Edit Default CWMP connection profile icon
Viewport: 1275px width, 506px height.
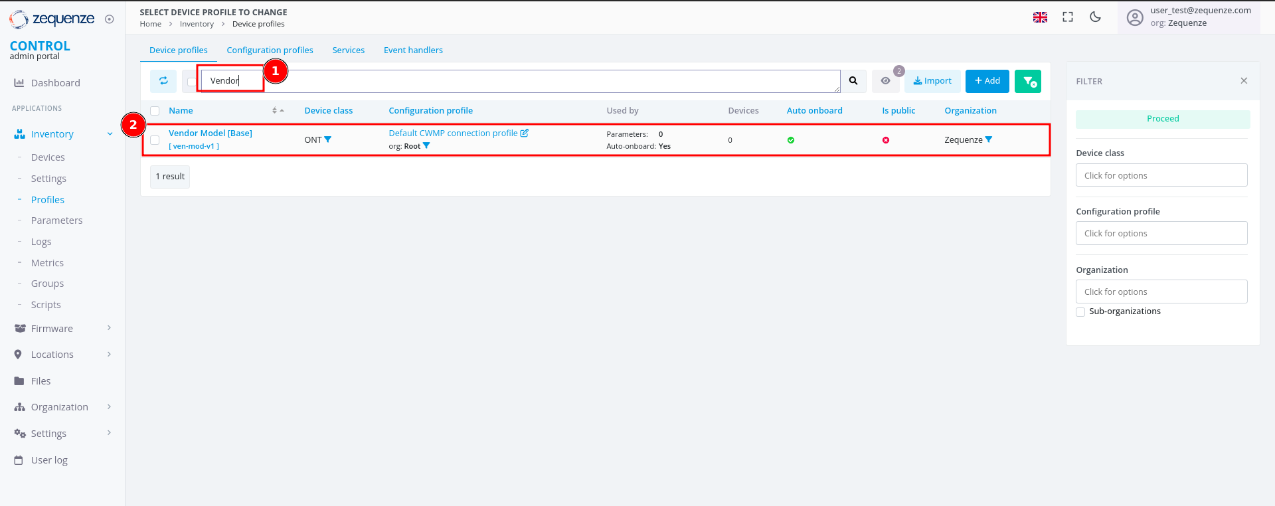pos(525,133)
